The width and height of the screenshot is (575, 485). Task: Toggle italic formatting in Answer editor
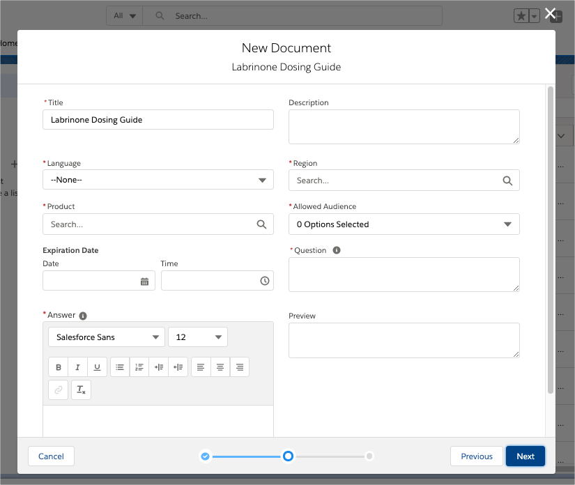[77, 367]
